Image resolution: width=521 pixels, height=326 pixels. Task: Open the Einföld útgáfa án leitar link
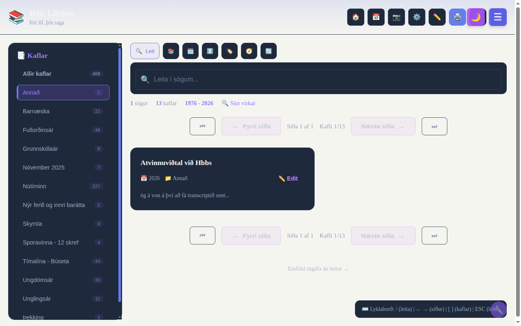pyautogui.click(x=318, y=269)
